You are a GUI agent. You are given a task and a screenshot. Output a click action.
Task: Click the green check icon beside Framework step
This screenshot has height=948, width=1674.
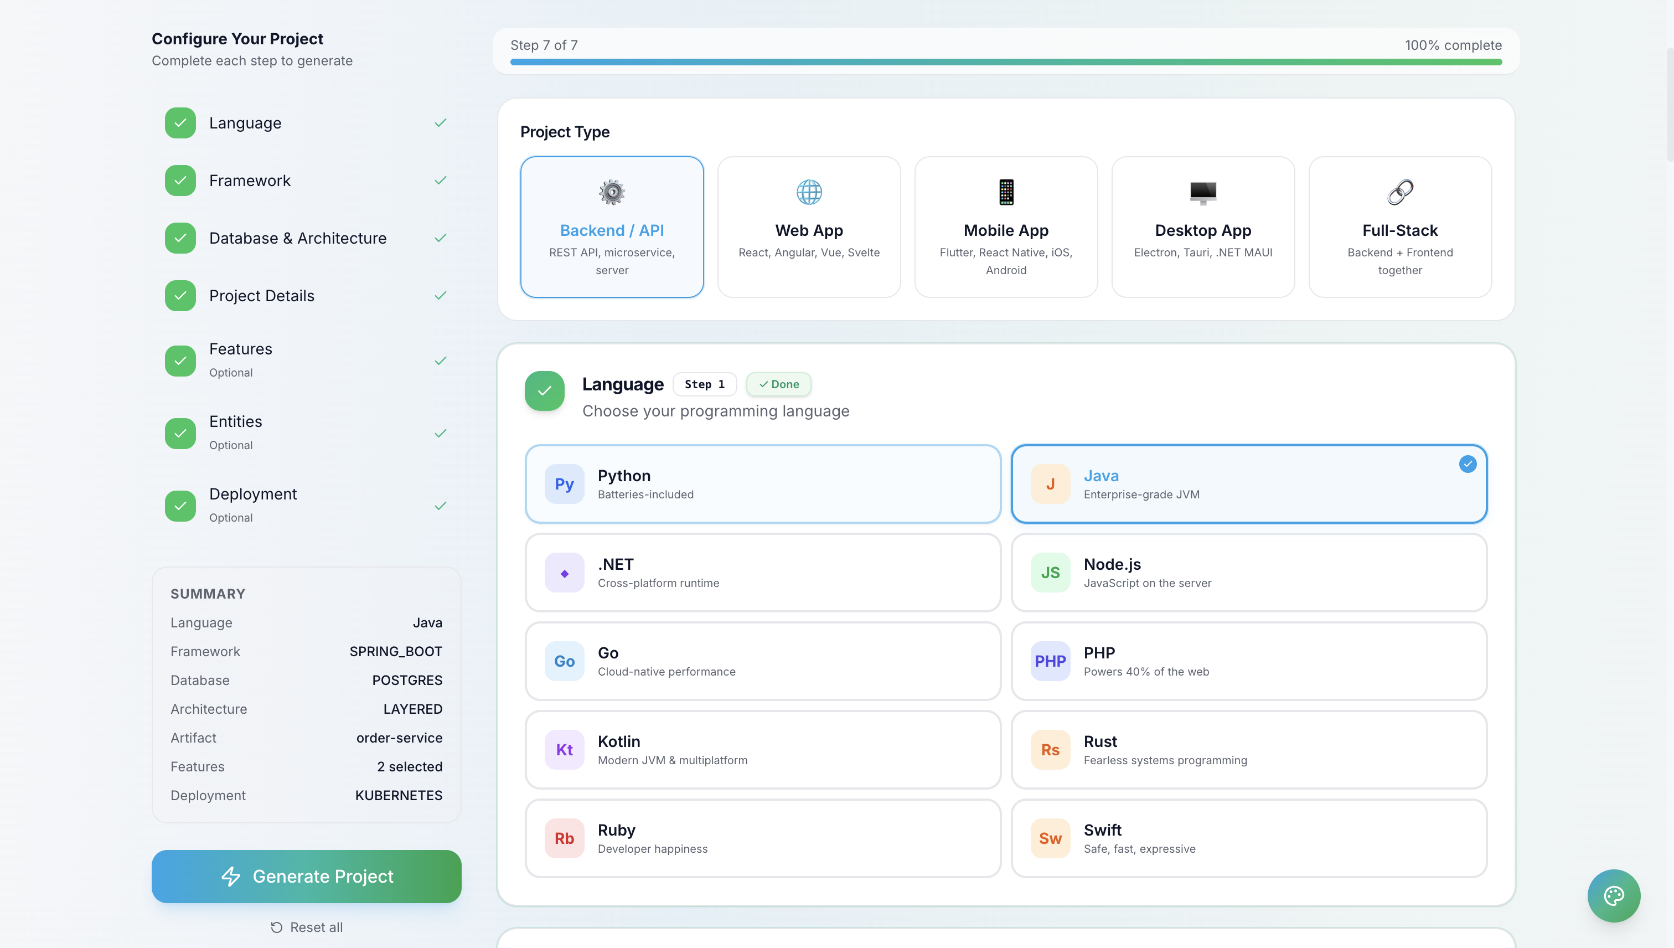(x=180, y=181)
